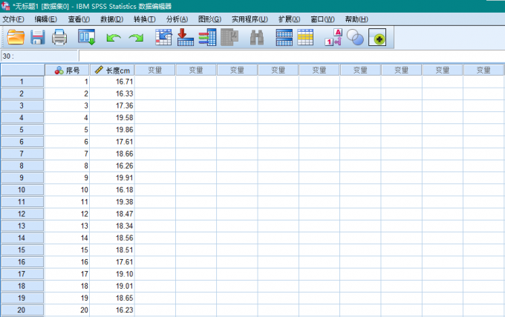Viewport: 505px width, 317px height.
Task: Select the 长度cm column header
Action: (113, 70)
